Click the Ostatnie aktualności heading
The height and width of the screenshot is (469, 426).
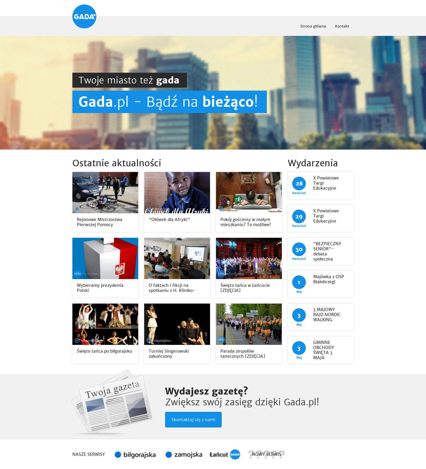[117, 163]
